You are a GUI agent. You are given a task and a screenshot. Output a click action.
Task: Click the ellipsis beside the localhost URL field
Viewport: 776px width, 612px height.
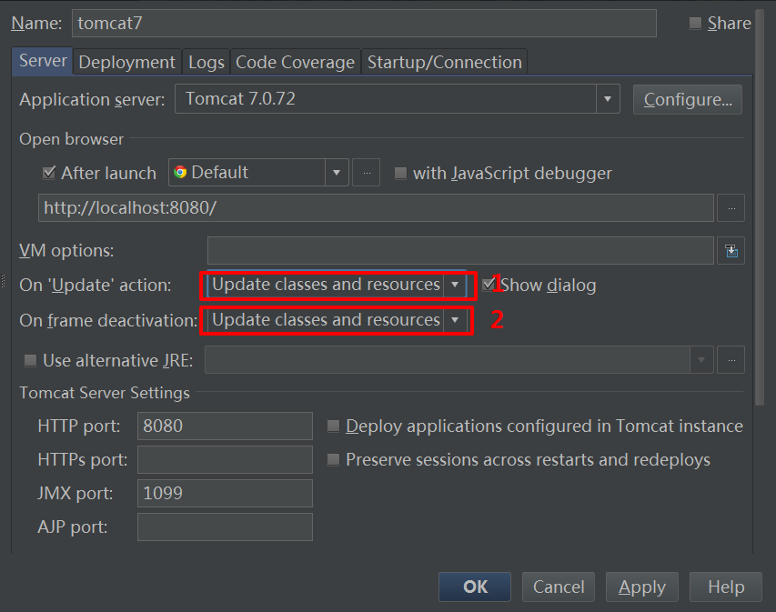click(731, 208)
